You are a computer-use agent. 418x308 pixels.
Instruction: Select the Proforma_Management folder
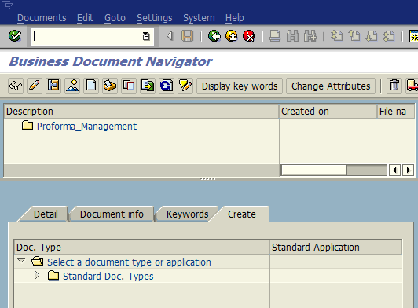click(86, 126)
